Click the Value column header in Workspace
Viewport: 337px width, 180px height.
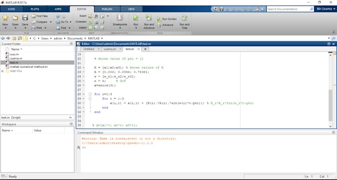click(38, 130)
